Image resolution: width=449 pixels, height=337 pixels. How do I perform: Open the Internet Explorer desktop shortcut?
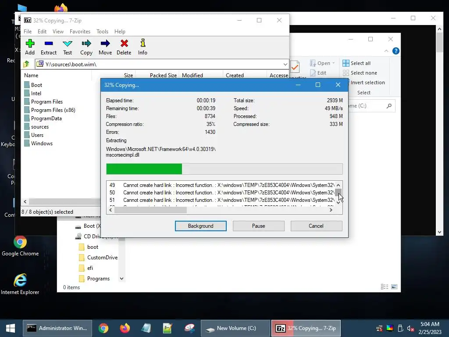(20, 284)
